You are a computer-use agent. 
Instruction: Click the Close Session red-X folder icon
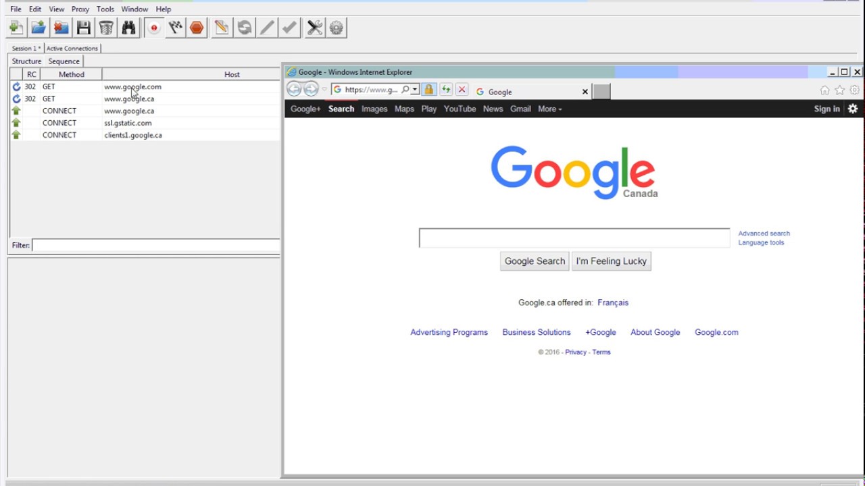(x=61, y=28)
